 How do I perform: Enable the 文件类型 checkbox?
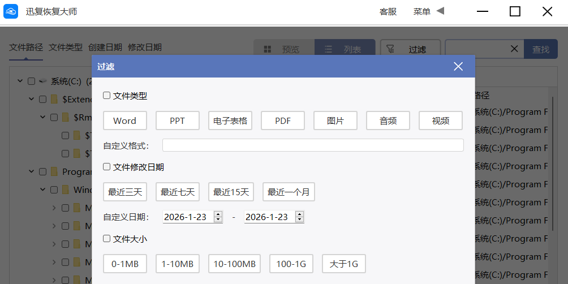(x=106, y=96)
